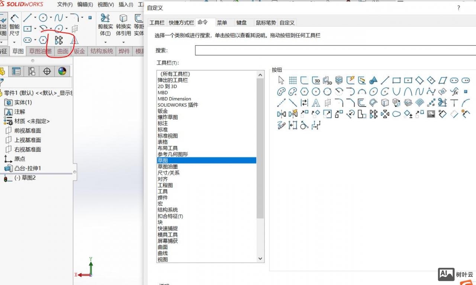Expand the Rectangle tool flyout arrow

(x=35, y=29)
